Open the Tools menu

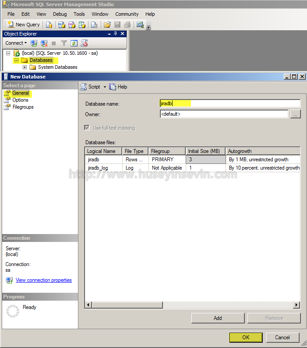tap(79, 14)
